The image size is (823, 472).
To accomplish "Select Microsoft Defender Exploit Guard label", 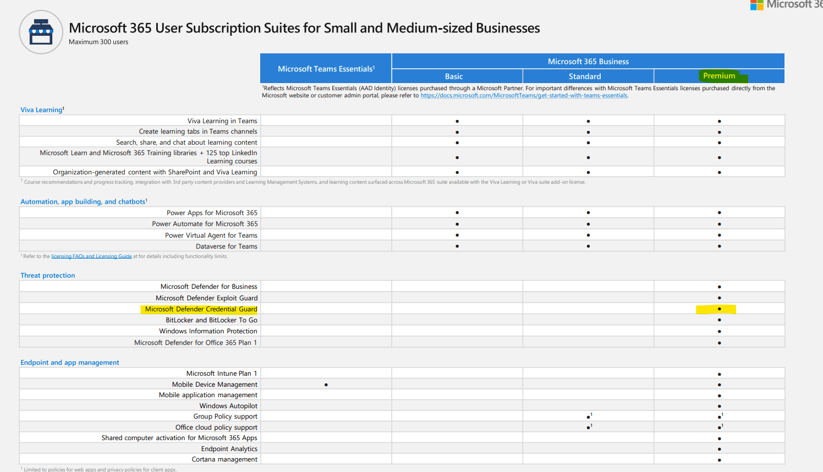I will (x=206, y=298).
